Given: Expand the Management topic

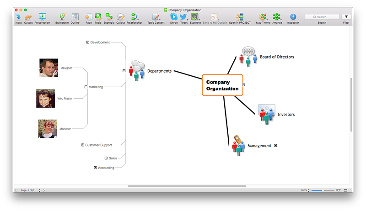Looking at the screenshot, I should tap(275, 146).
